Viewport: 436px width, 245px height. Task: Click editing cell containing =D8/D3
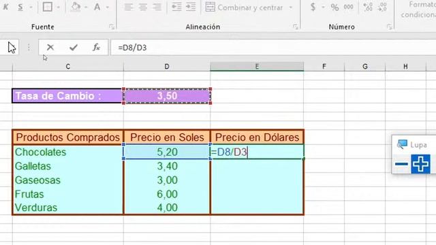(257, 152)
